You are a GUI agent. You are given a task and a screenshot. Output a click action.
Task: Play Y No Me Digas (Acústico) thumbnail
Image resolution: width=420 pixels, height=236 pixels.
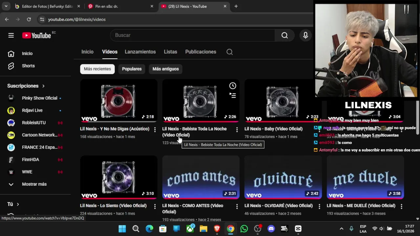118,101
